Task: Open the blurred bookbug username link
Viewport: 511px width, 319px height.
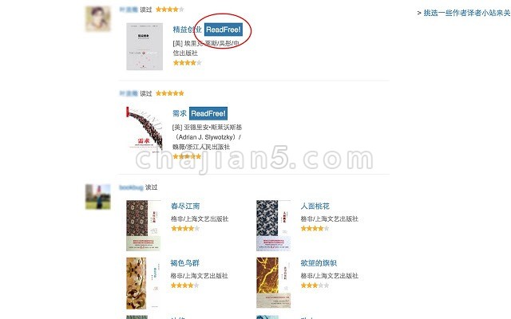Action: [131, 187]
